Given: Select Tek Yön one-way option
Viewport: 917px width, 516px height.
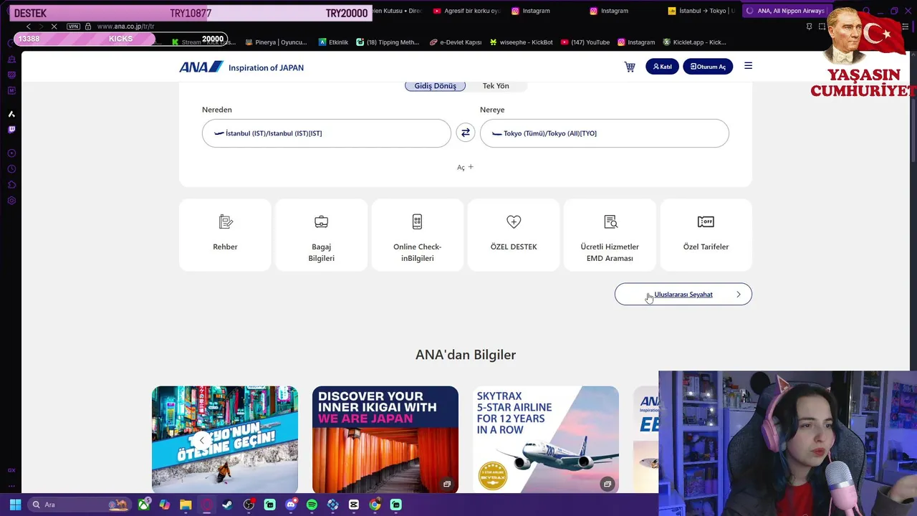Looking at the screenshot, I should click(x=496, y=86).
